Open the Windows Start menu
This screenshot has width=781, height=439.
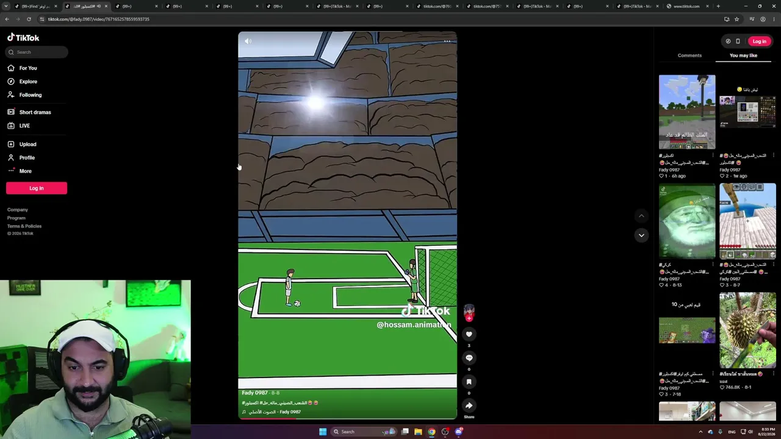(x=323, y=432)
